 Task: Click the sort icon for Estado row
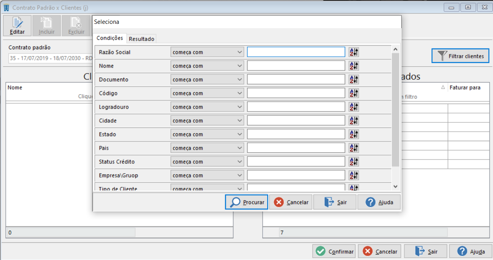pos(354,134)
